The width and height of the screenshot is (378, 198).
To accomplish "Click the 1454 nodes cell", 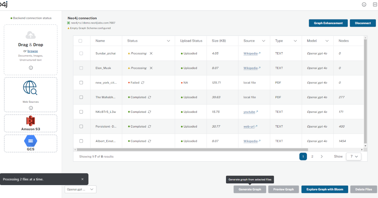I will tap(342, 141).
